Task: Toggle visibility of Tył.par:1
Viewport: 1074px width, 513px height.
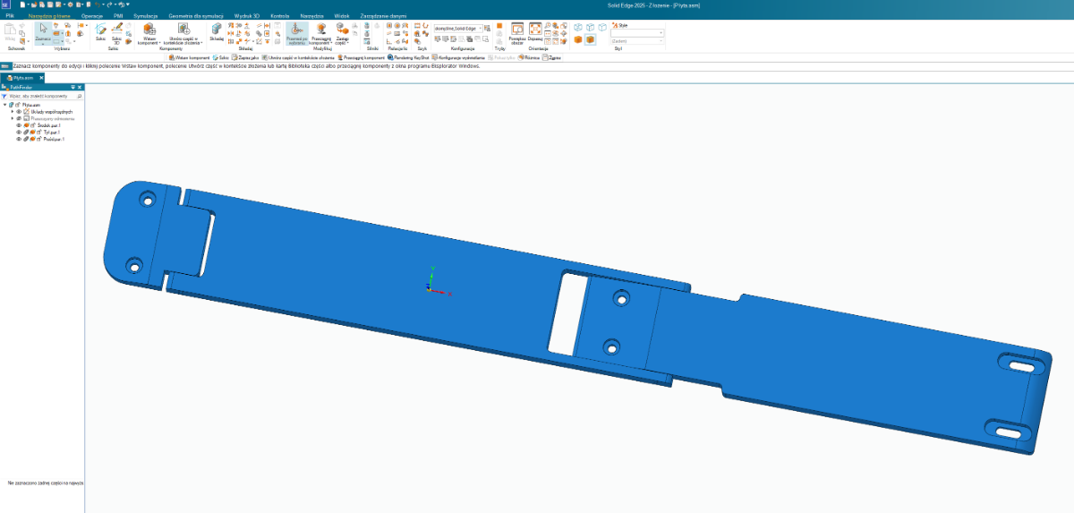Action: click(18, 133)
